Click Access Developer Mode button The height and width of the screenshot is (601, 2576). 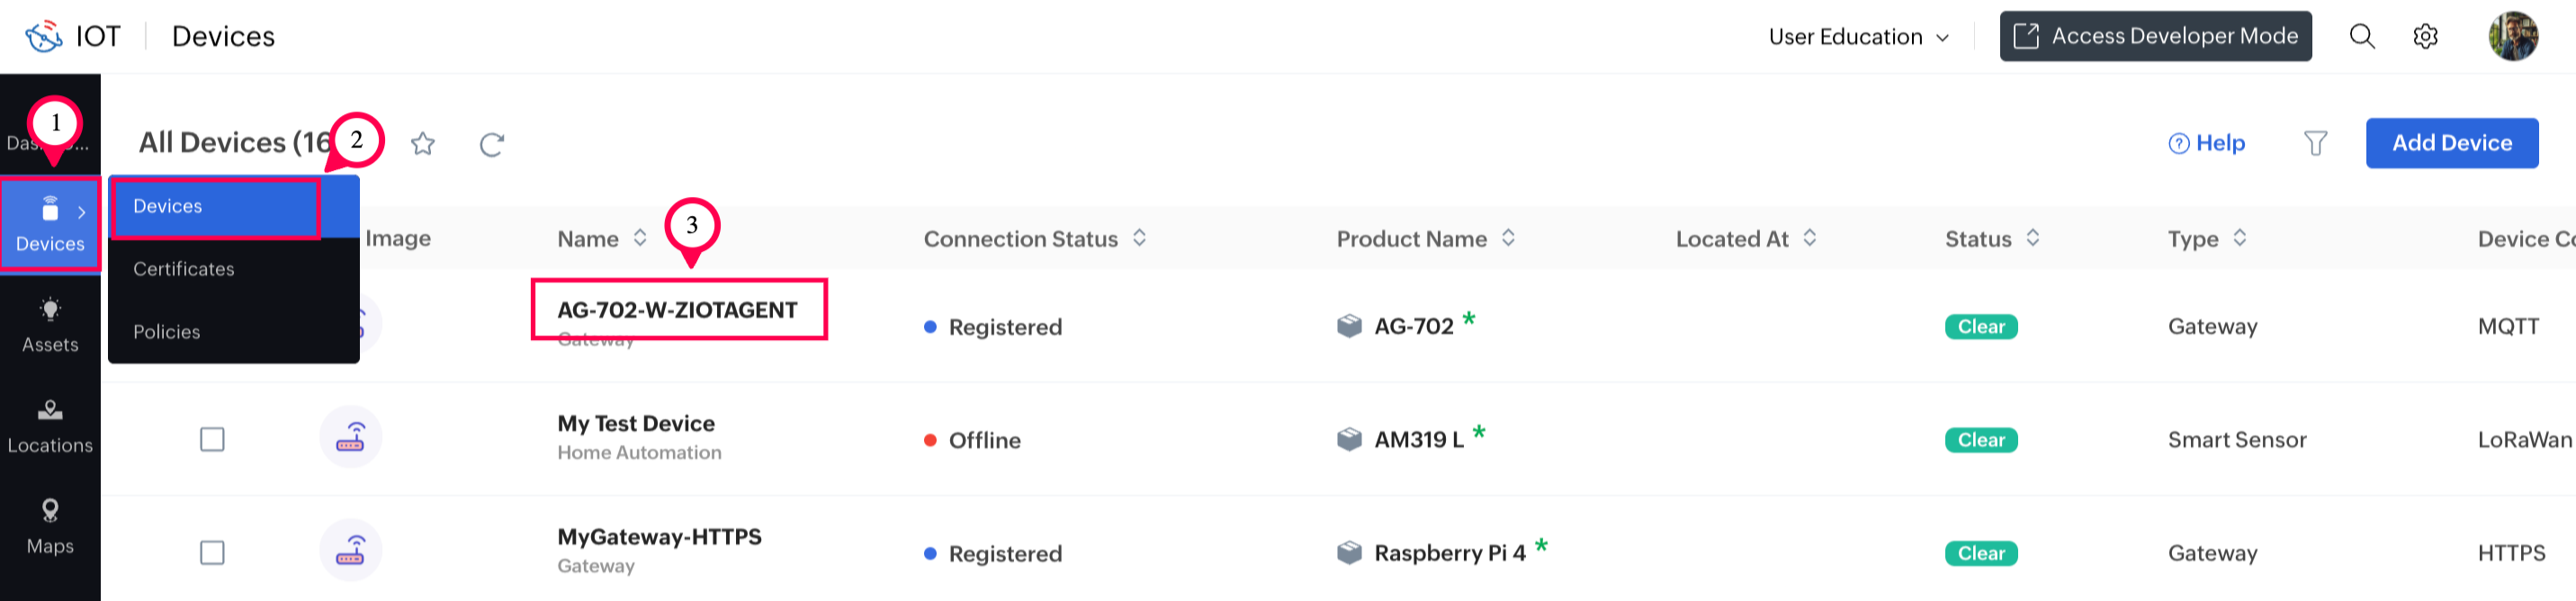click(2155, 37)
